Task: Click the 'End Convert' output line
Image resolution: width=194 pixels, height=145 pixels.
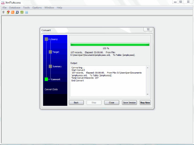Action: (x=78, y=81)
